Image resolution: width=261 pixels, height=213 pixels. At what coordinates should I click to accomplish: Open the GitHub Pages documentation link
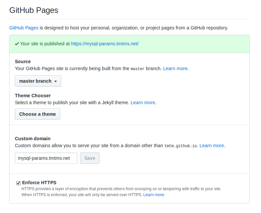tap(24, 28)
